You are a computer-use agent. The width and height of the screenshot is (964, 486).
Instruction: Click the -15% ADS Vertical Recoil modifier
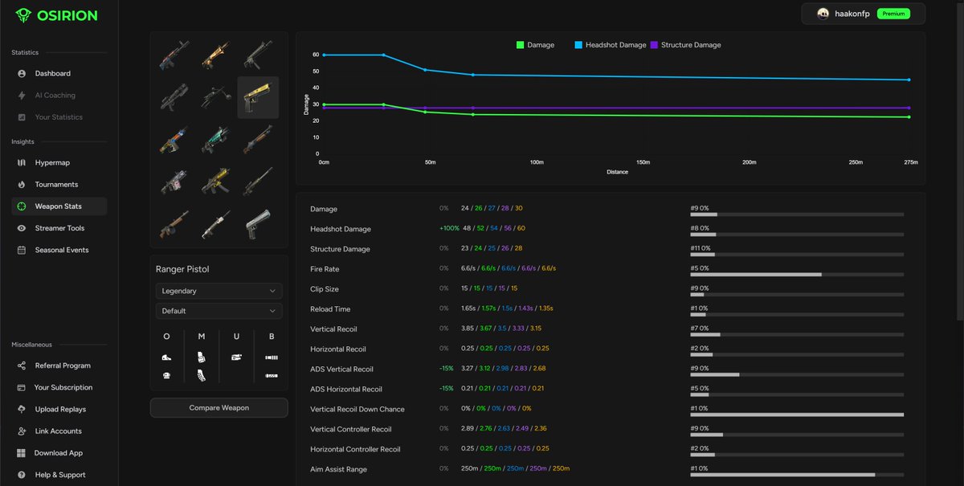pyautogui.click(x=447, y=369)
